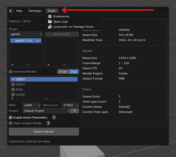Image resolution: width=176 pixels, height=157 pixels.
Task: Open the Recharge menu
Action: point(35,11)
